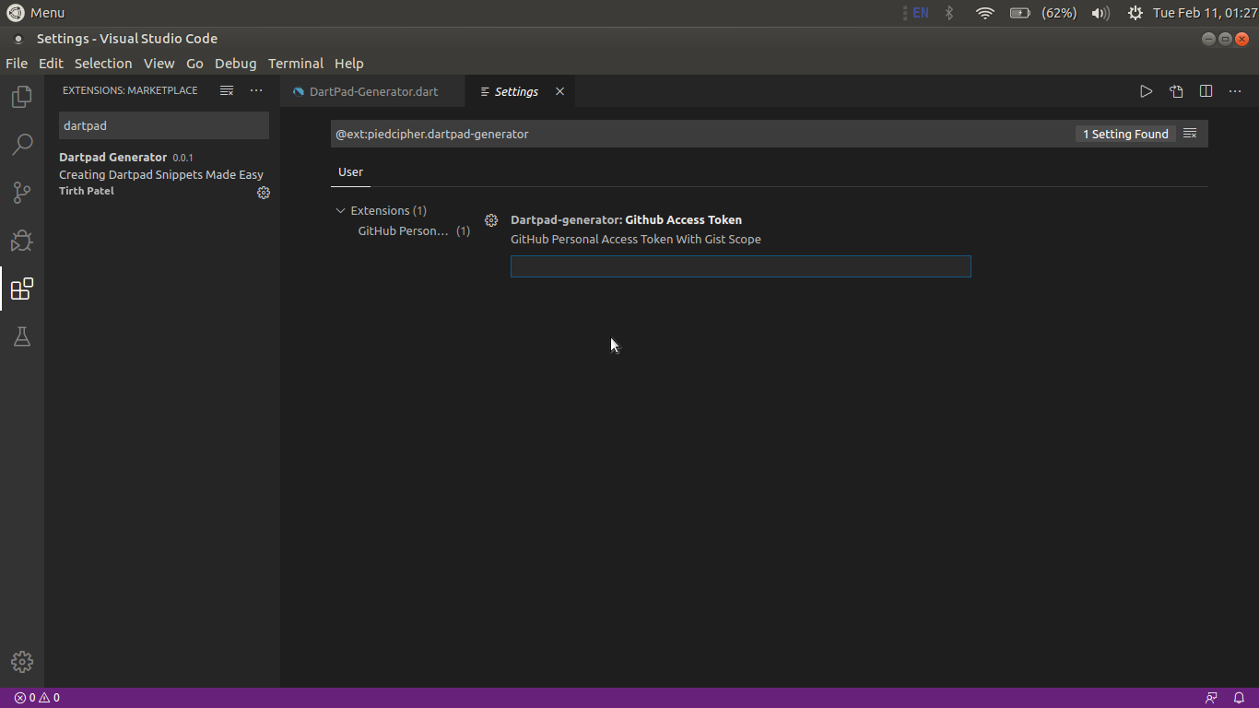Select the Settings editor tab
The height and width of the screenshot is (708, 1259).
click(x=521, y=91)
